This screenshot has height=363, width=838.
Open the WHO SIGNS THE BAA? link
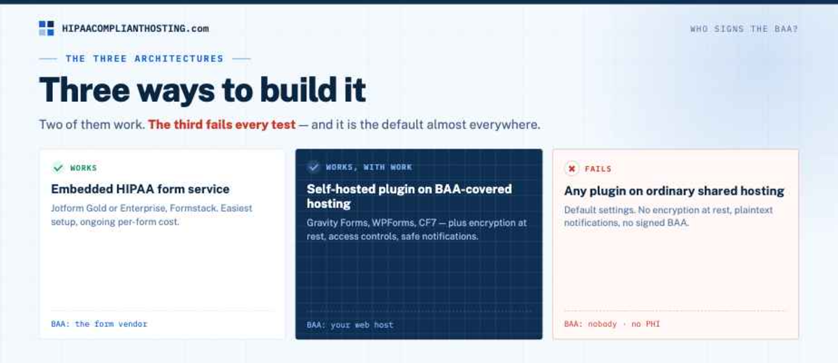coord(744,29)
